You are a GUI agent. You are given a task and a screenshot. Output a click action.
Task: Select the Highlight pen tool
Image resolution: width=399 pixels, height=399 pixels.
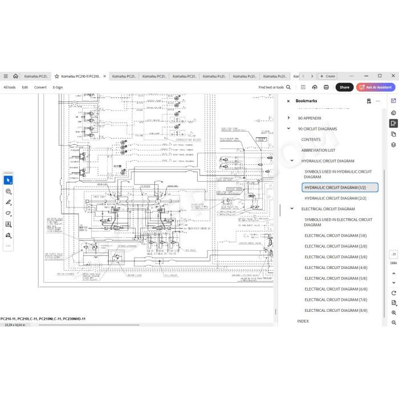coord(8,202)
